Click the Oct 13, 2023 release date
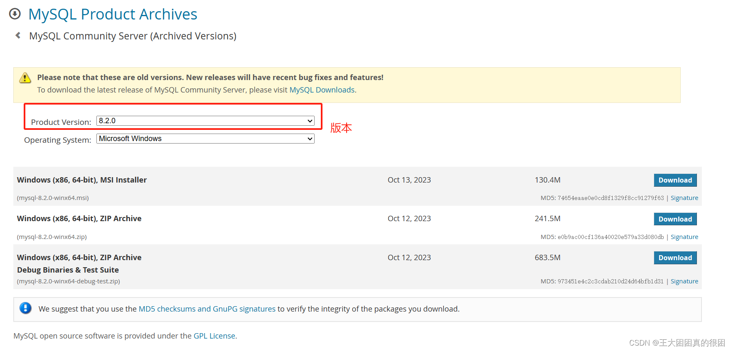The height and width of the screenshot is (351, 731). (x=409, y=180)
